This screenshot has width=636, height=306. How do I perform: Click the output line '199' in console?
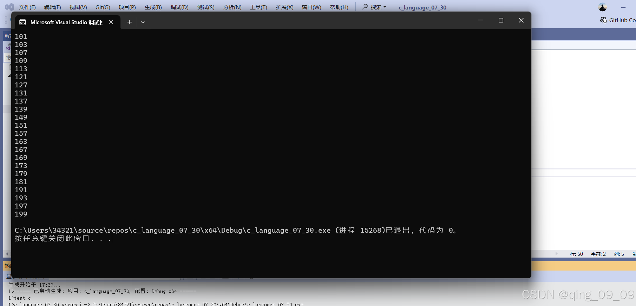[21, 214]
